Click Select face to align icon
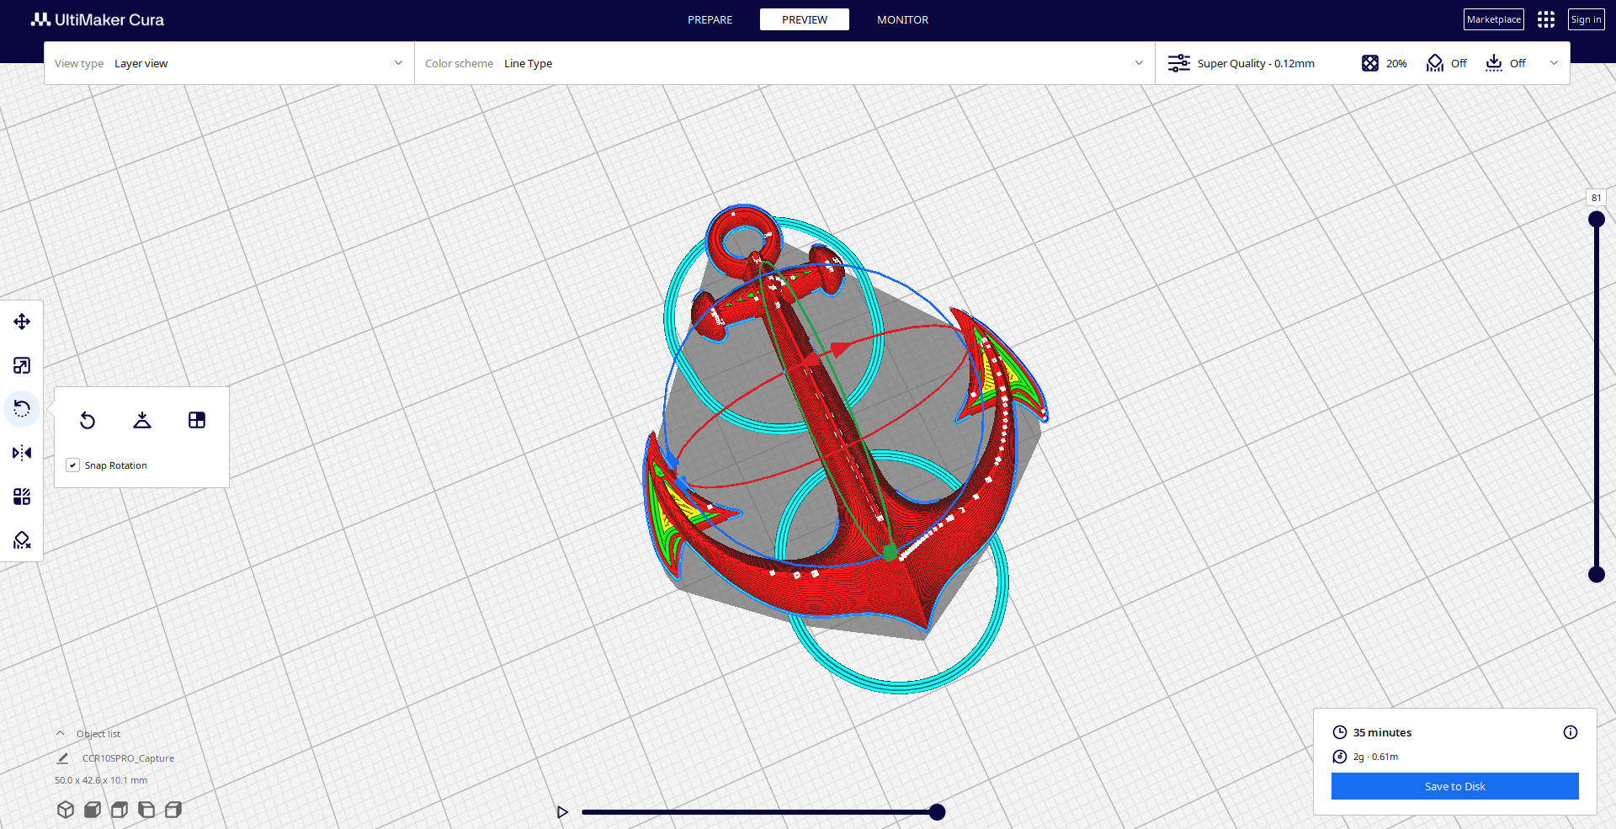This screenshot has height=829, width=1616. tap(197, 420)
